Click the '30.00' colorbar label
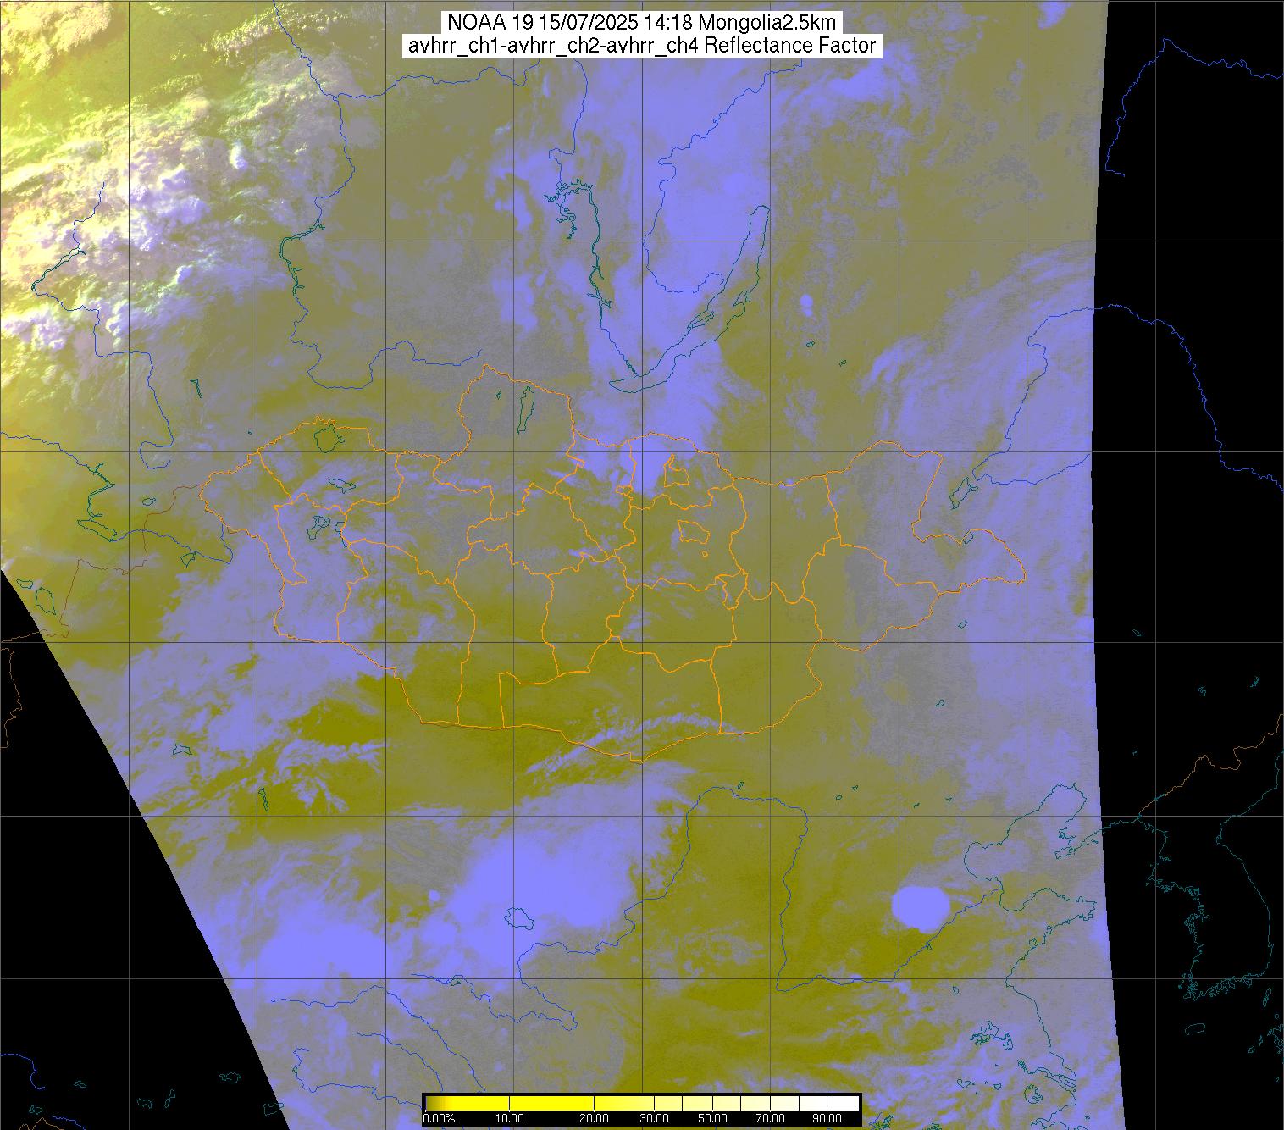Viewport: 1284px width, 1130px height. (655, 1118)
